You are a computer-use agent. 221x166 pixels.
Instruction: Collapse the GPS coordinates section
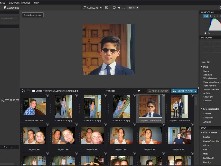coord(201,109)
